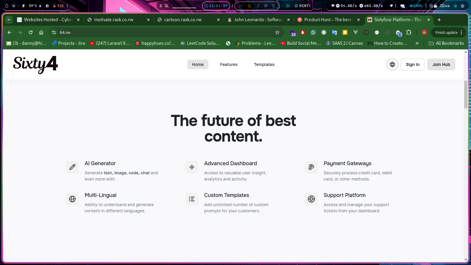Open the house extension with badge 6
Screen dimensions: 471x265
coord(399,33)
